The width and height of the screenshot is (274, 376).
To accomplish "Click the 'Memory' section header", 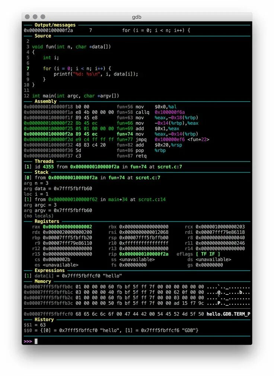I will pos(43,281).
